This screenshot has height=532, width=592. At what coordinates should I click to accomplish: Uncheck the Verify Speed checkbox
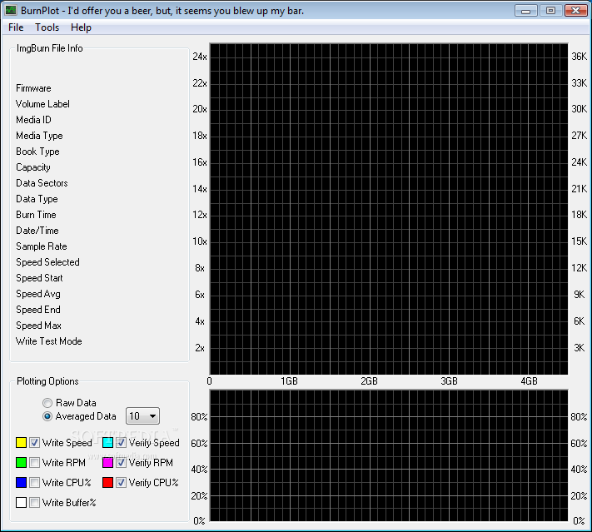121,443
